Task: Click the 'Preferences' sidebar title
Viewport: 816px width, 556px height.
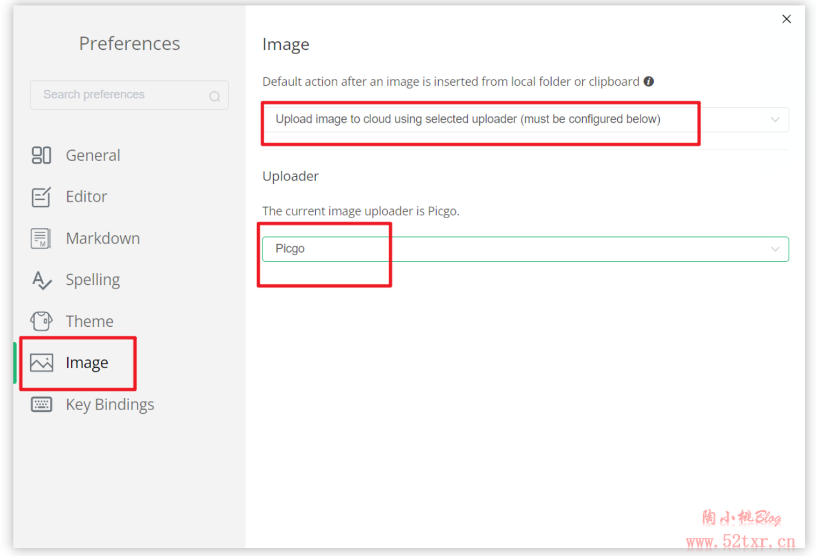Action: (x=129, y=44)
